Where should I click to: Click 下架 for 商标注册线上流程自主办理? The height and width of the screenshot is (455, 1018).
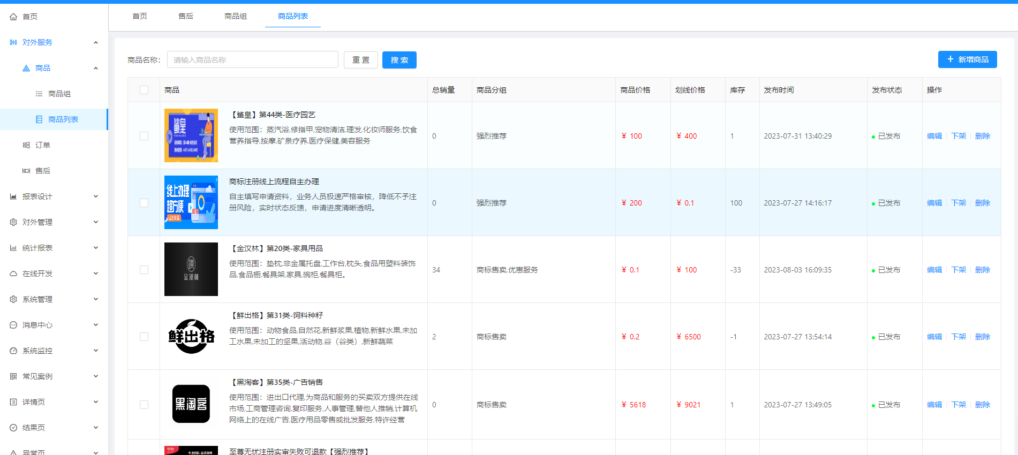pyautogui.click(x=959, y=203)
